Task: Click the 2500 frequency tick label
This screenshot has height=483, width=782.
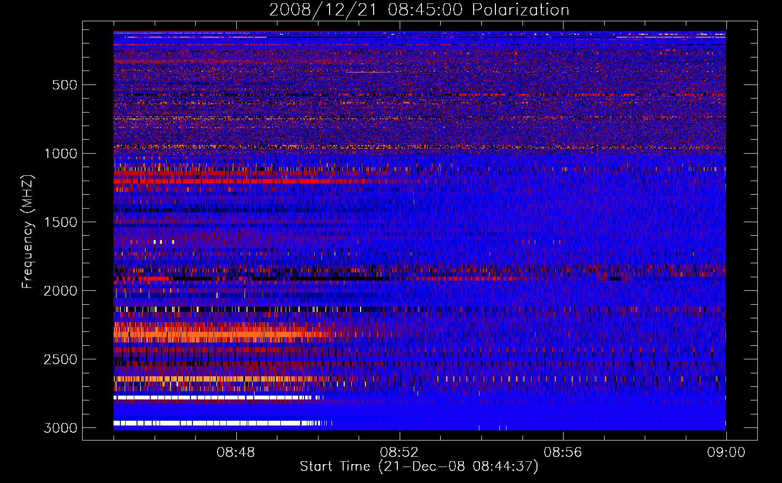Action: [60, 359]
